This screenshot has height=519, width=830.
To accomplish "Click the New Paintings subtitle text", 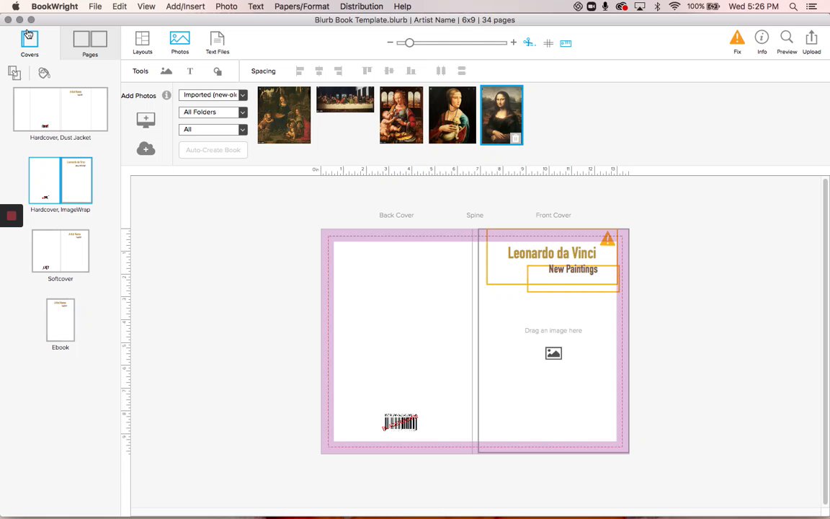I will (573, 269).
